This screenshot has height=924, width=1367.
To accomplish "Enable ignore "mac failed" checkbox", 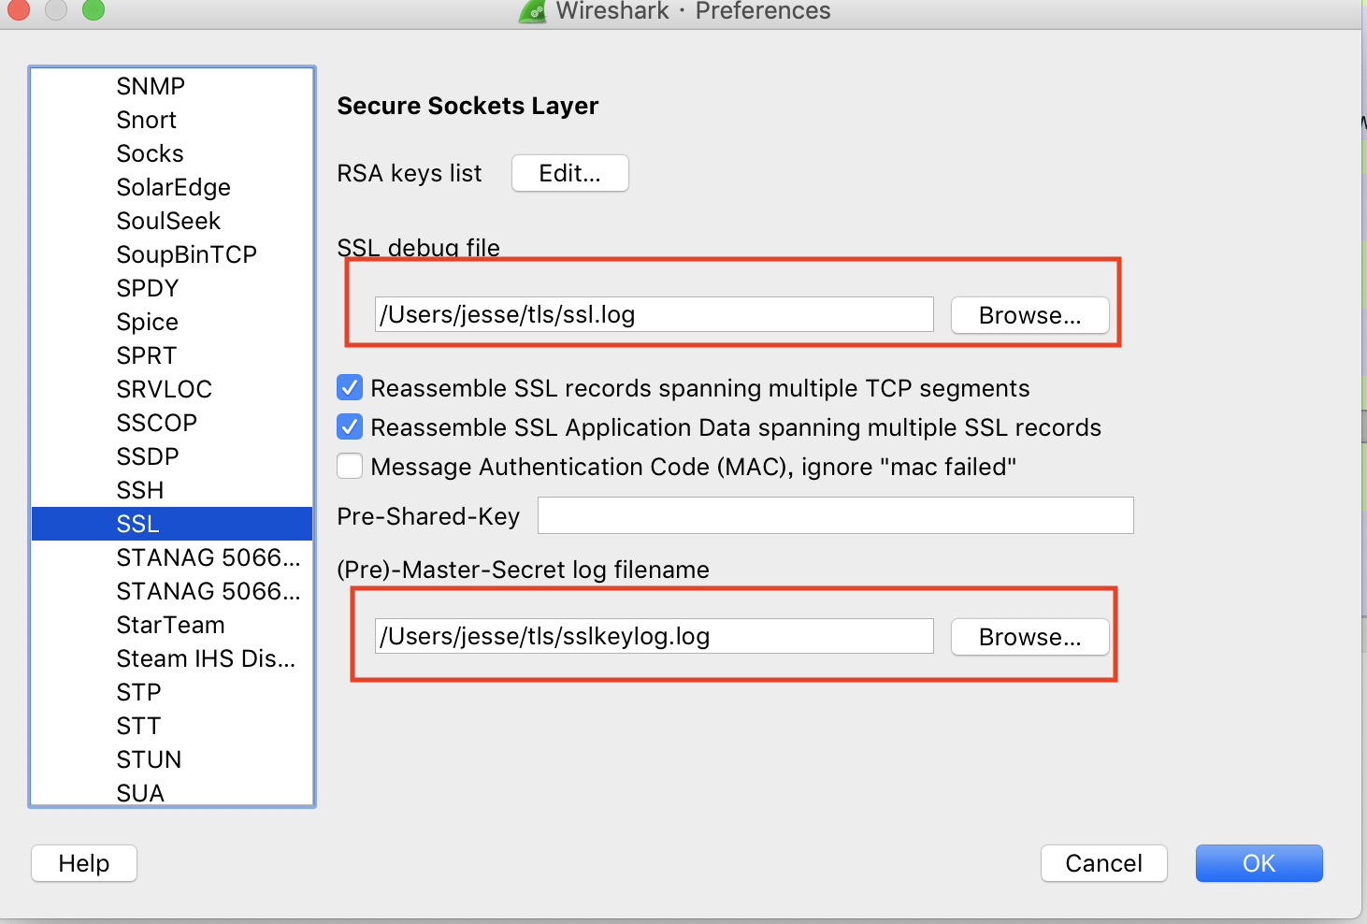I will (x=350, y=466).
